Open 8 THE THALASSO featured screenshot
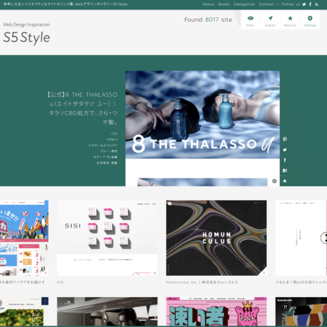 [202, 129]
